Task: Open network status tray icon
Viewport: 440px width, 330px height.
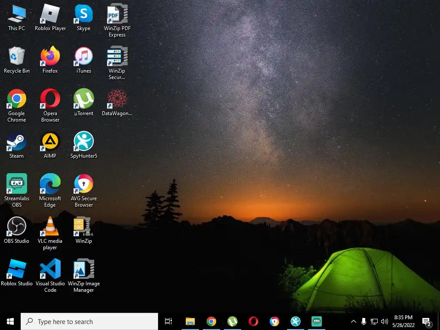Action: 374,321
